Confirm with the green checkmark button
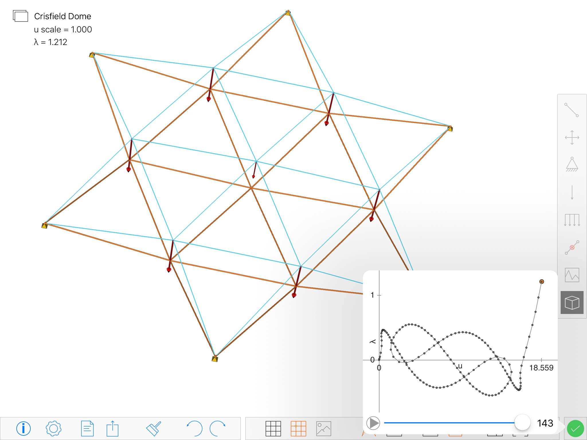 (575, 429)
